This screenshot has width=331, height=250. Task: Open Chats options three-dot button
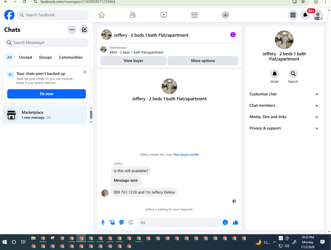click(72, 30)
